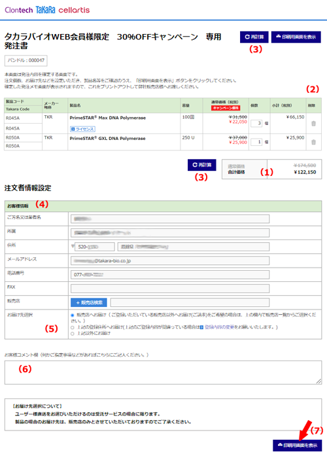Image resolution: width=327 pixels, height=458 pixels.
Task: Focus the postal code field starting 520-
Action: point(95,247)
